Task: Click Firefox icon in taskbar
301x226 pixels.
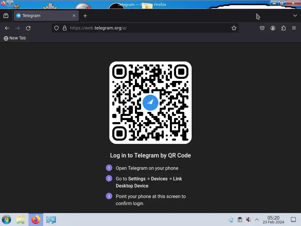Action: coord(36,220)
